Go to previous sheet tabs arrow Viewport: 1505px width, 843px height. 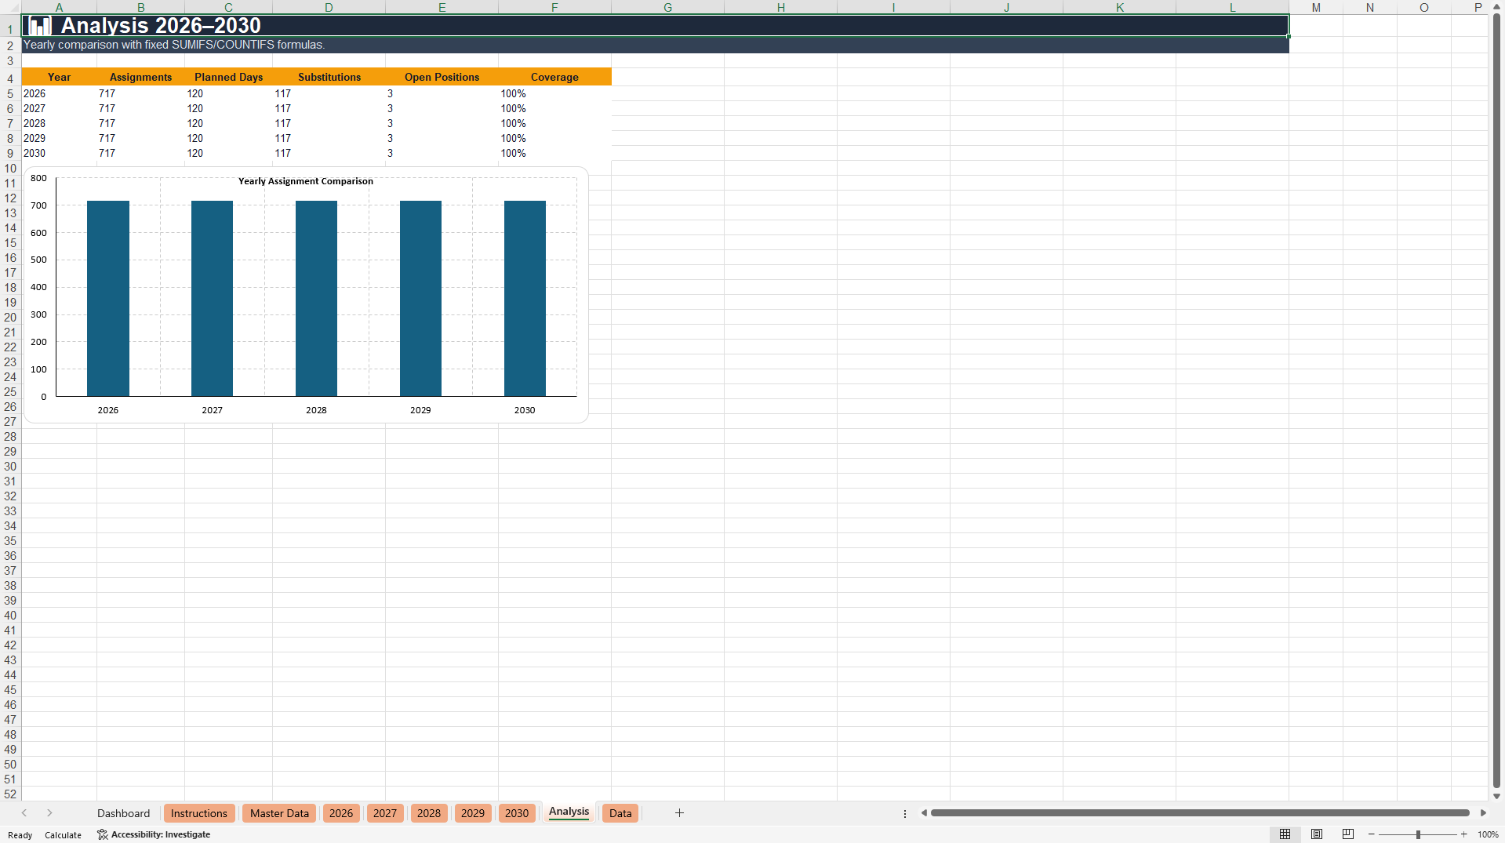point(24,813)
